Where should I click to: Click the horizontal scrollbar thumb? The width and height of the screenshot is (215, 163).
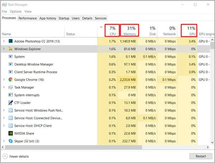pos(73,147)
